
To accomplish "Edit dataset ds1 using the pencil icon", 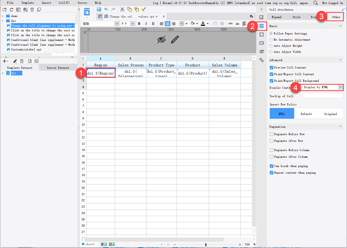I will [15, 61].
